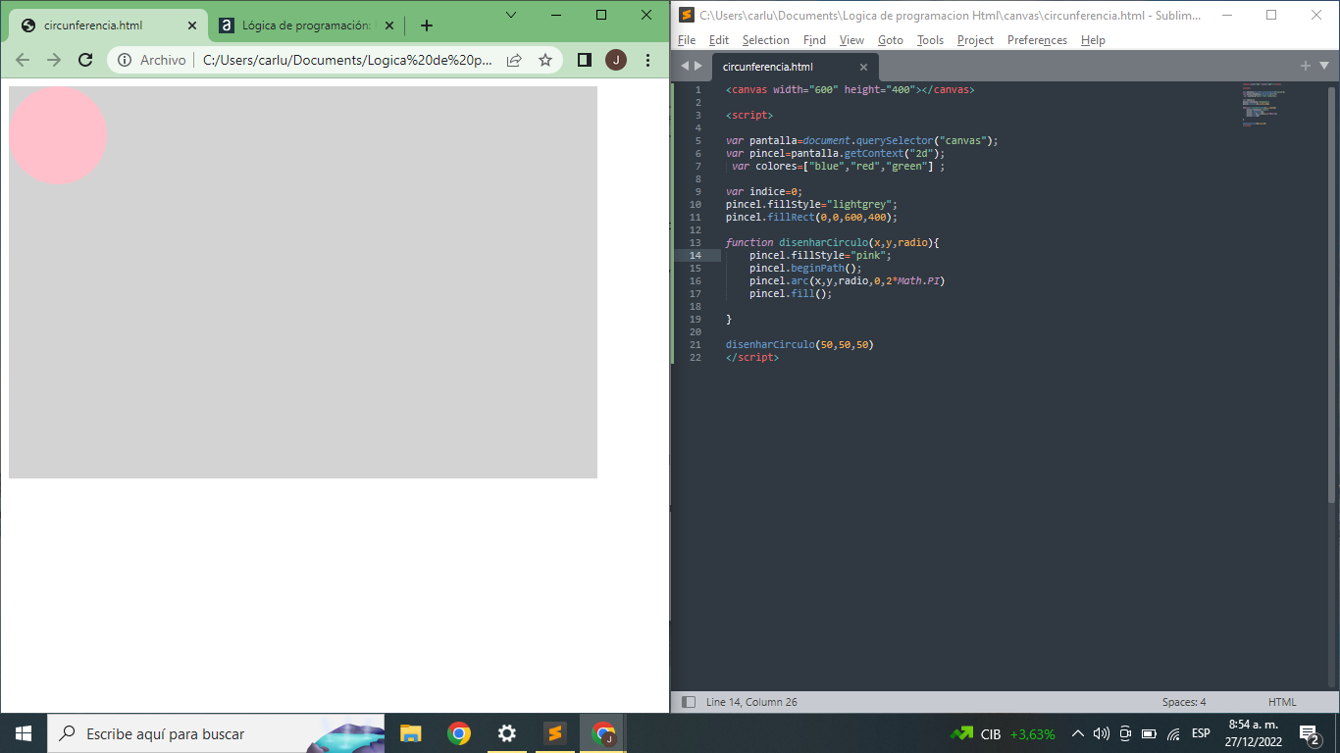This screenshot has height=753, width=1340.
Task: Click the Chrome forward arrow
Action: (54, 60)
